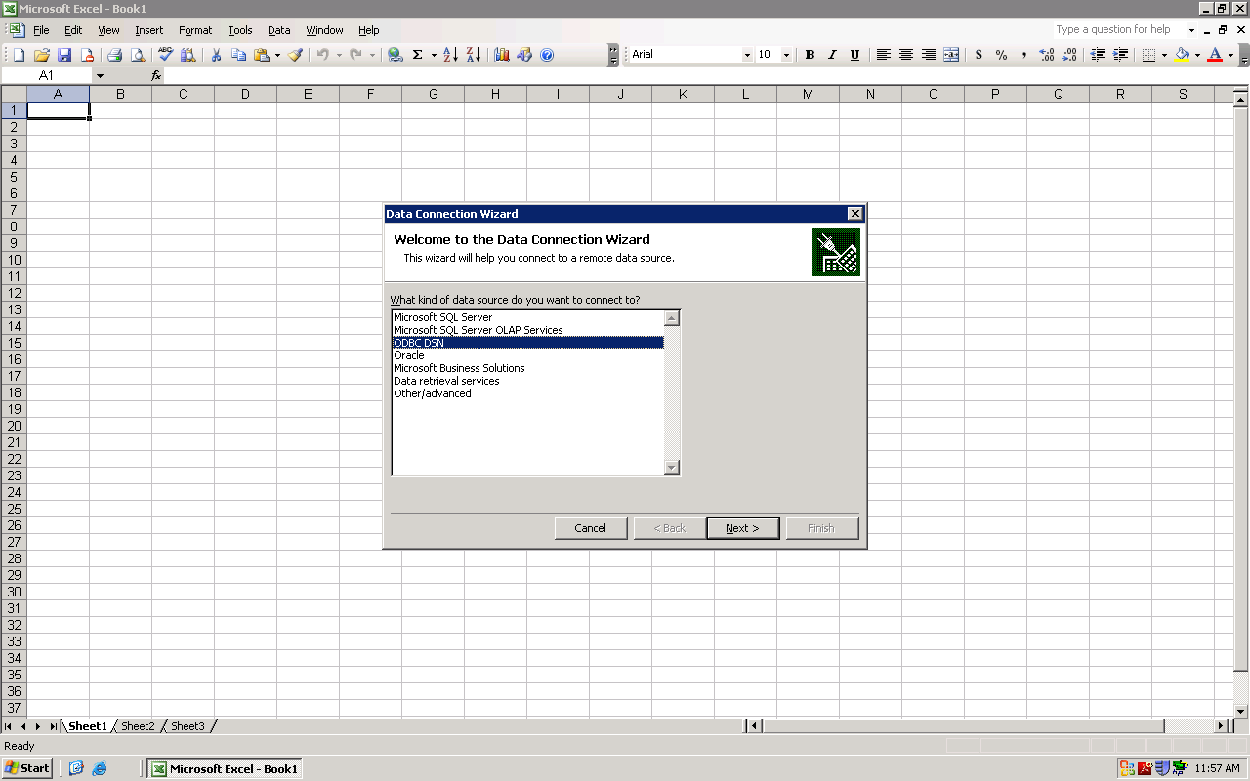
Task: Click the Excel Help question mark icon
Action: click(547, 55)
